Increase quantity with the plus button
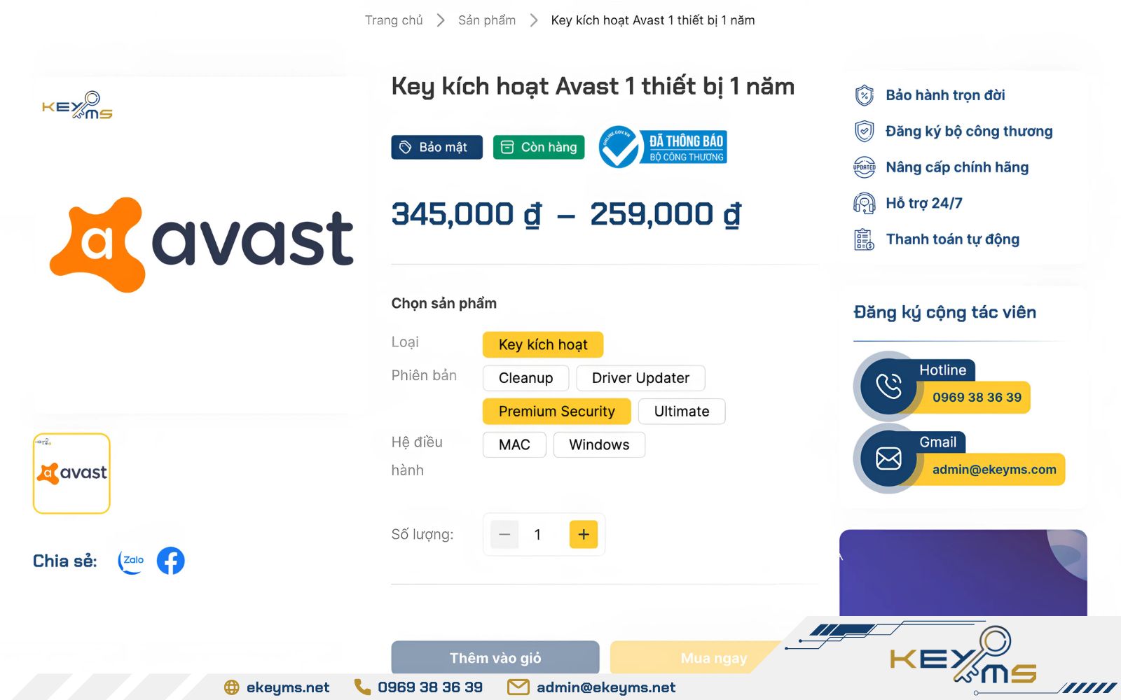This screenshot has width=1121, height=700. tap(584, 535)
